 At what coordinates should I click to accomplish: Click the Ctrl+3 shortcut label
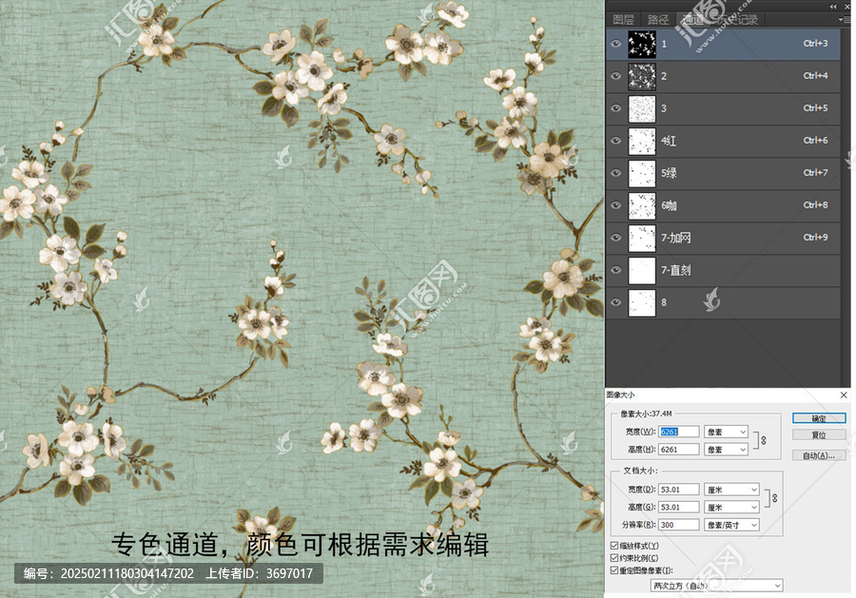click(x=816, y=43)
